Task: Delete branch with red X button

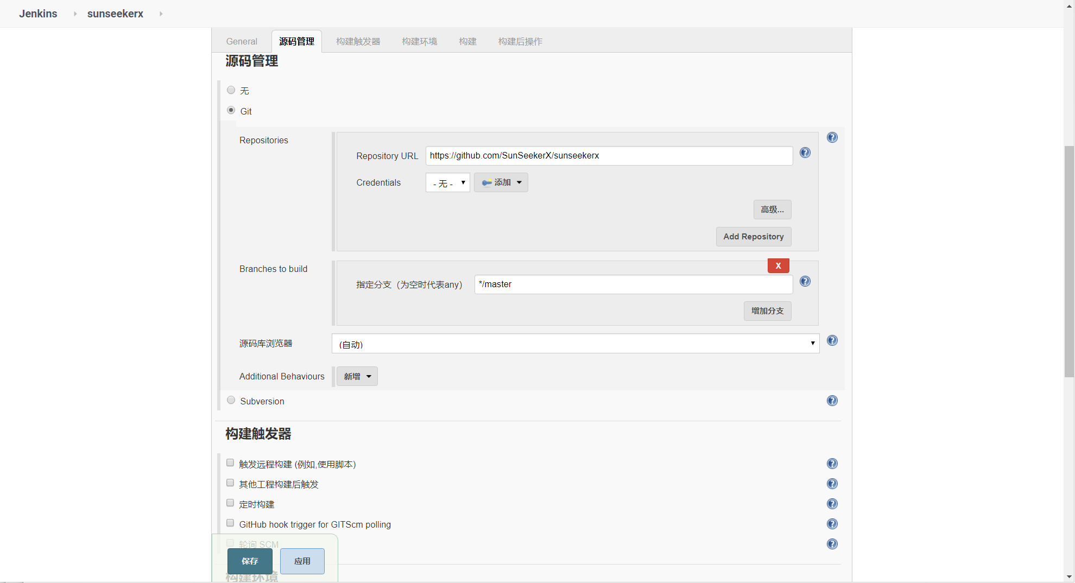Action: pos(778,265)
